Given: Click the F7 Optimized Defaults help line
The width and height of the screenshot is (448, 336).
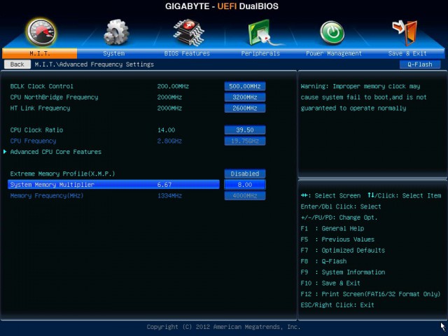Looking at the screenshot, I should coord(342,251).
